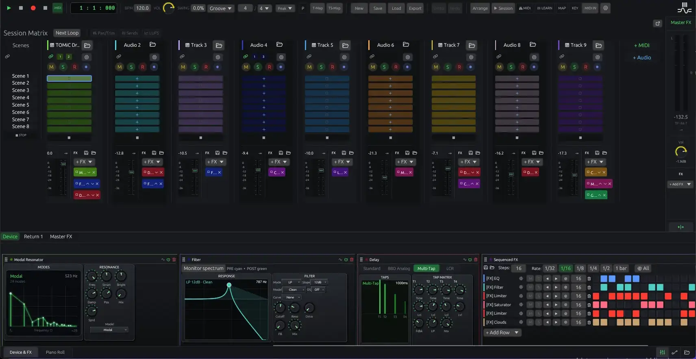The width and height of the screenshot is (696, 359).
Task: Start playback with the green play button
Action: 9,8
